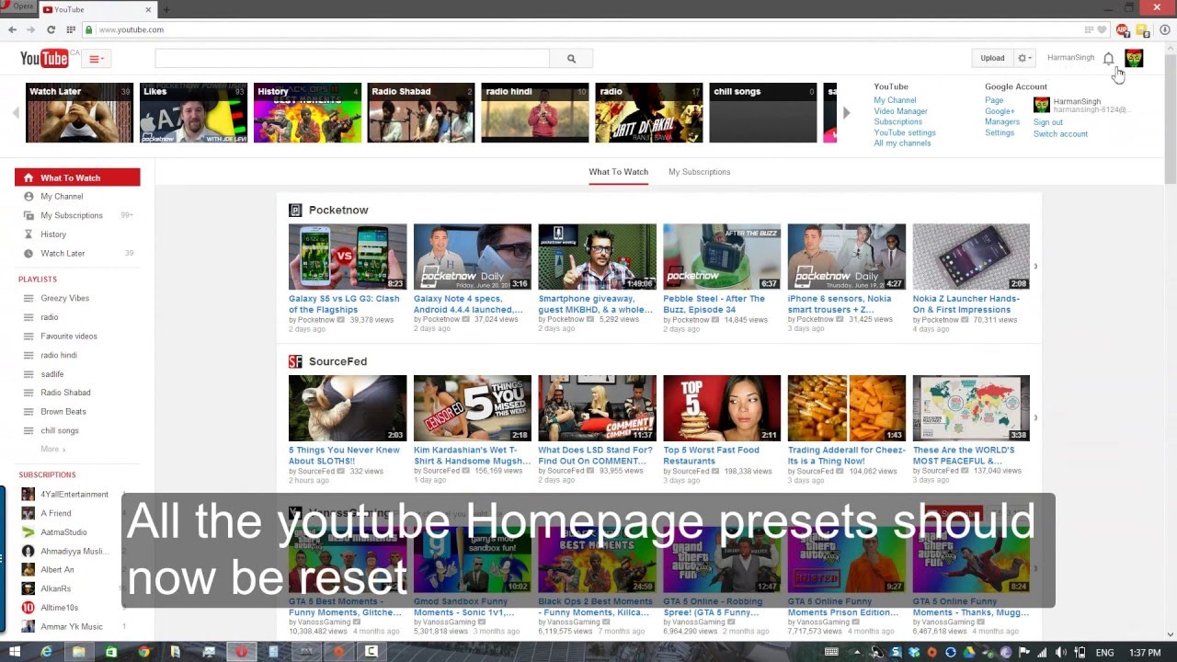Image resolution: width=1177 pixels, height=662 pixels.
Task: Click the green padlock security icon
Action: tap(90, 29)
